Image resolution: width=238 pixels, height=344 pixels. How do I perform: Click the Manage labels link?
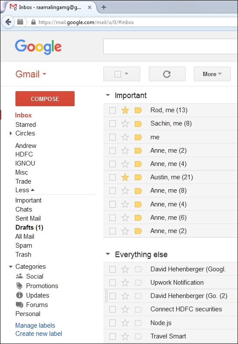click(x=35, y=326)
